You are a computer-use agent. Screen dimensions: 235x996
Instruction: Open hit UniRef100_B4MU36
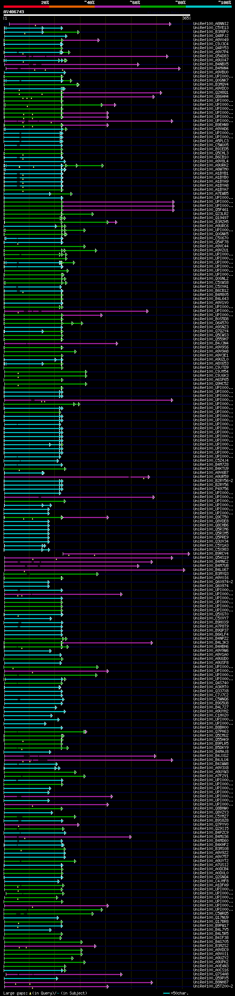pyautogui.click(x=211, y=837)
